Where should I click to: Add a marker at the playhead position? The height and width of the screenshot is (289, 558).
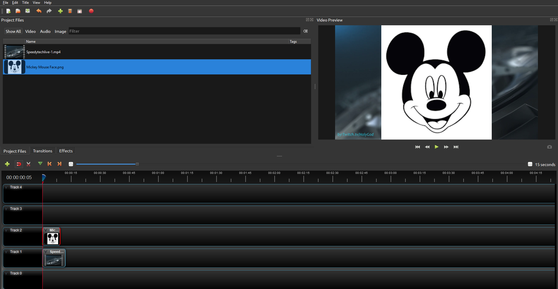click(x=40, y=164)
